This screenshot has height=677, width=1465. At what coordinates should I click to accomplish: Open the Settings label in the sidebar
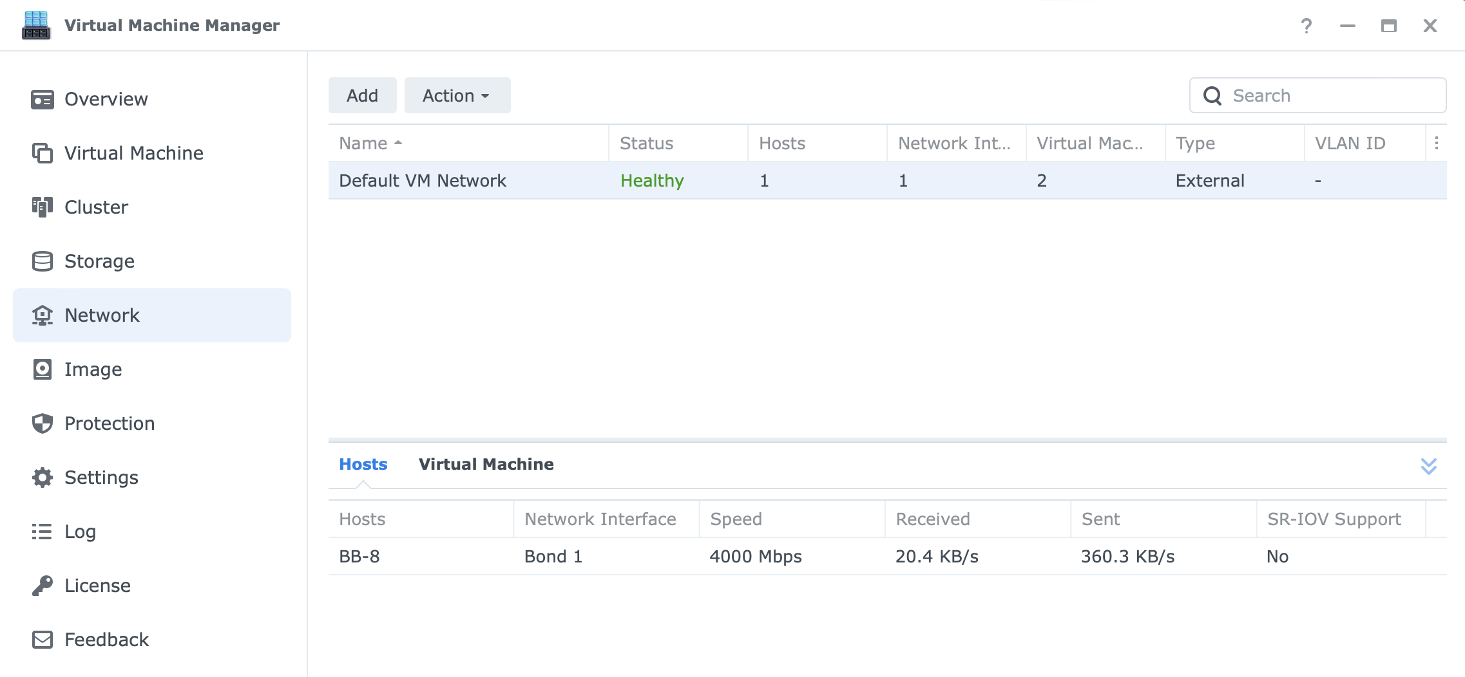pyautogui.click(x=101, y=478)
